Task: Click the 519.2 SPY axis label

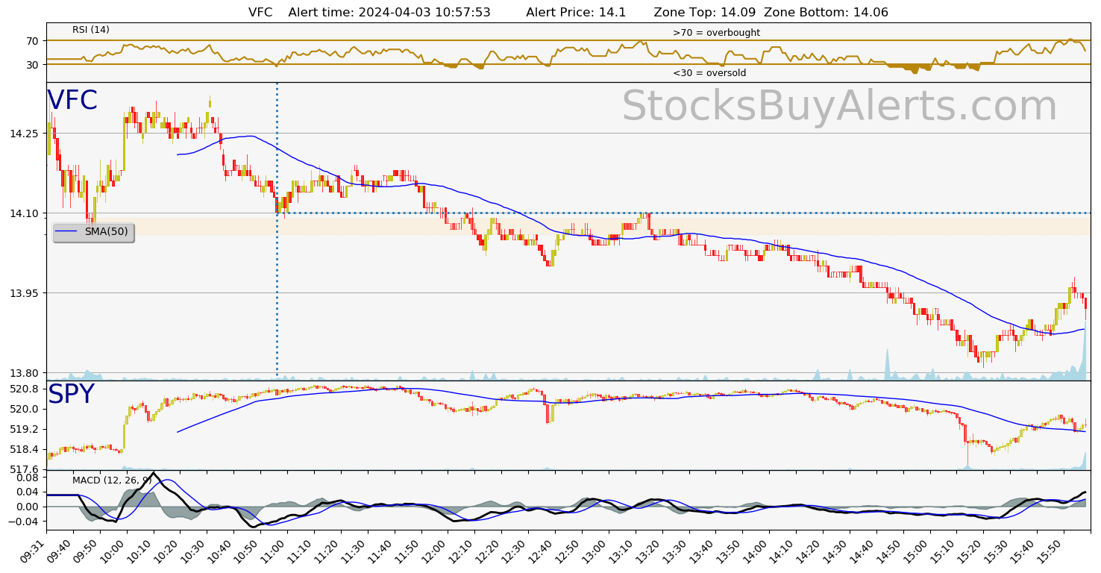Action: (23, 429)
